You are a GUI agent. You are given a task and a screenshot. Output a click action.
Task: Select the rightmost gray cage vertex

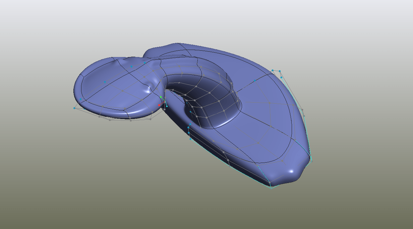[x=312, y=161]
